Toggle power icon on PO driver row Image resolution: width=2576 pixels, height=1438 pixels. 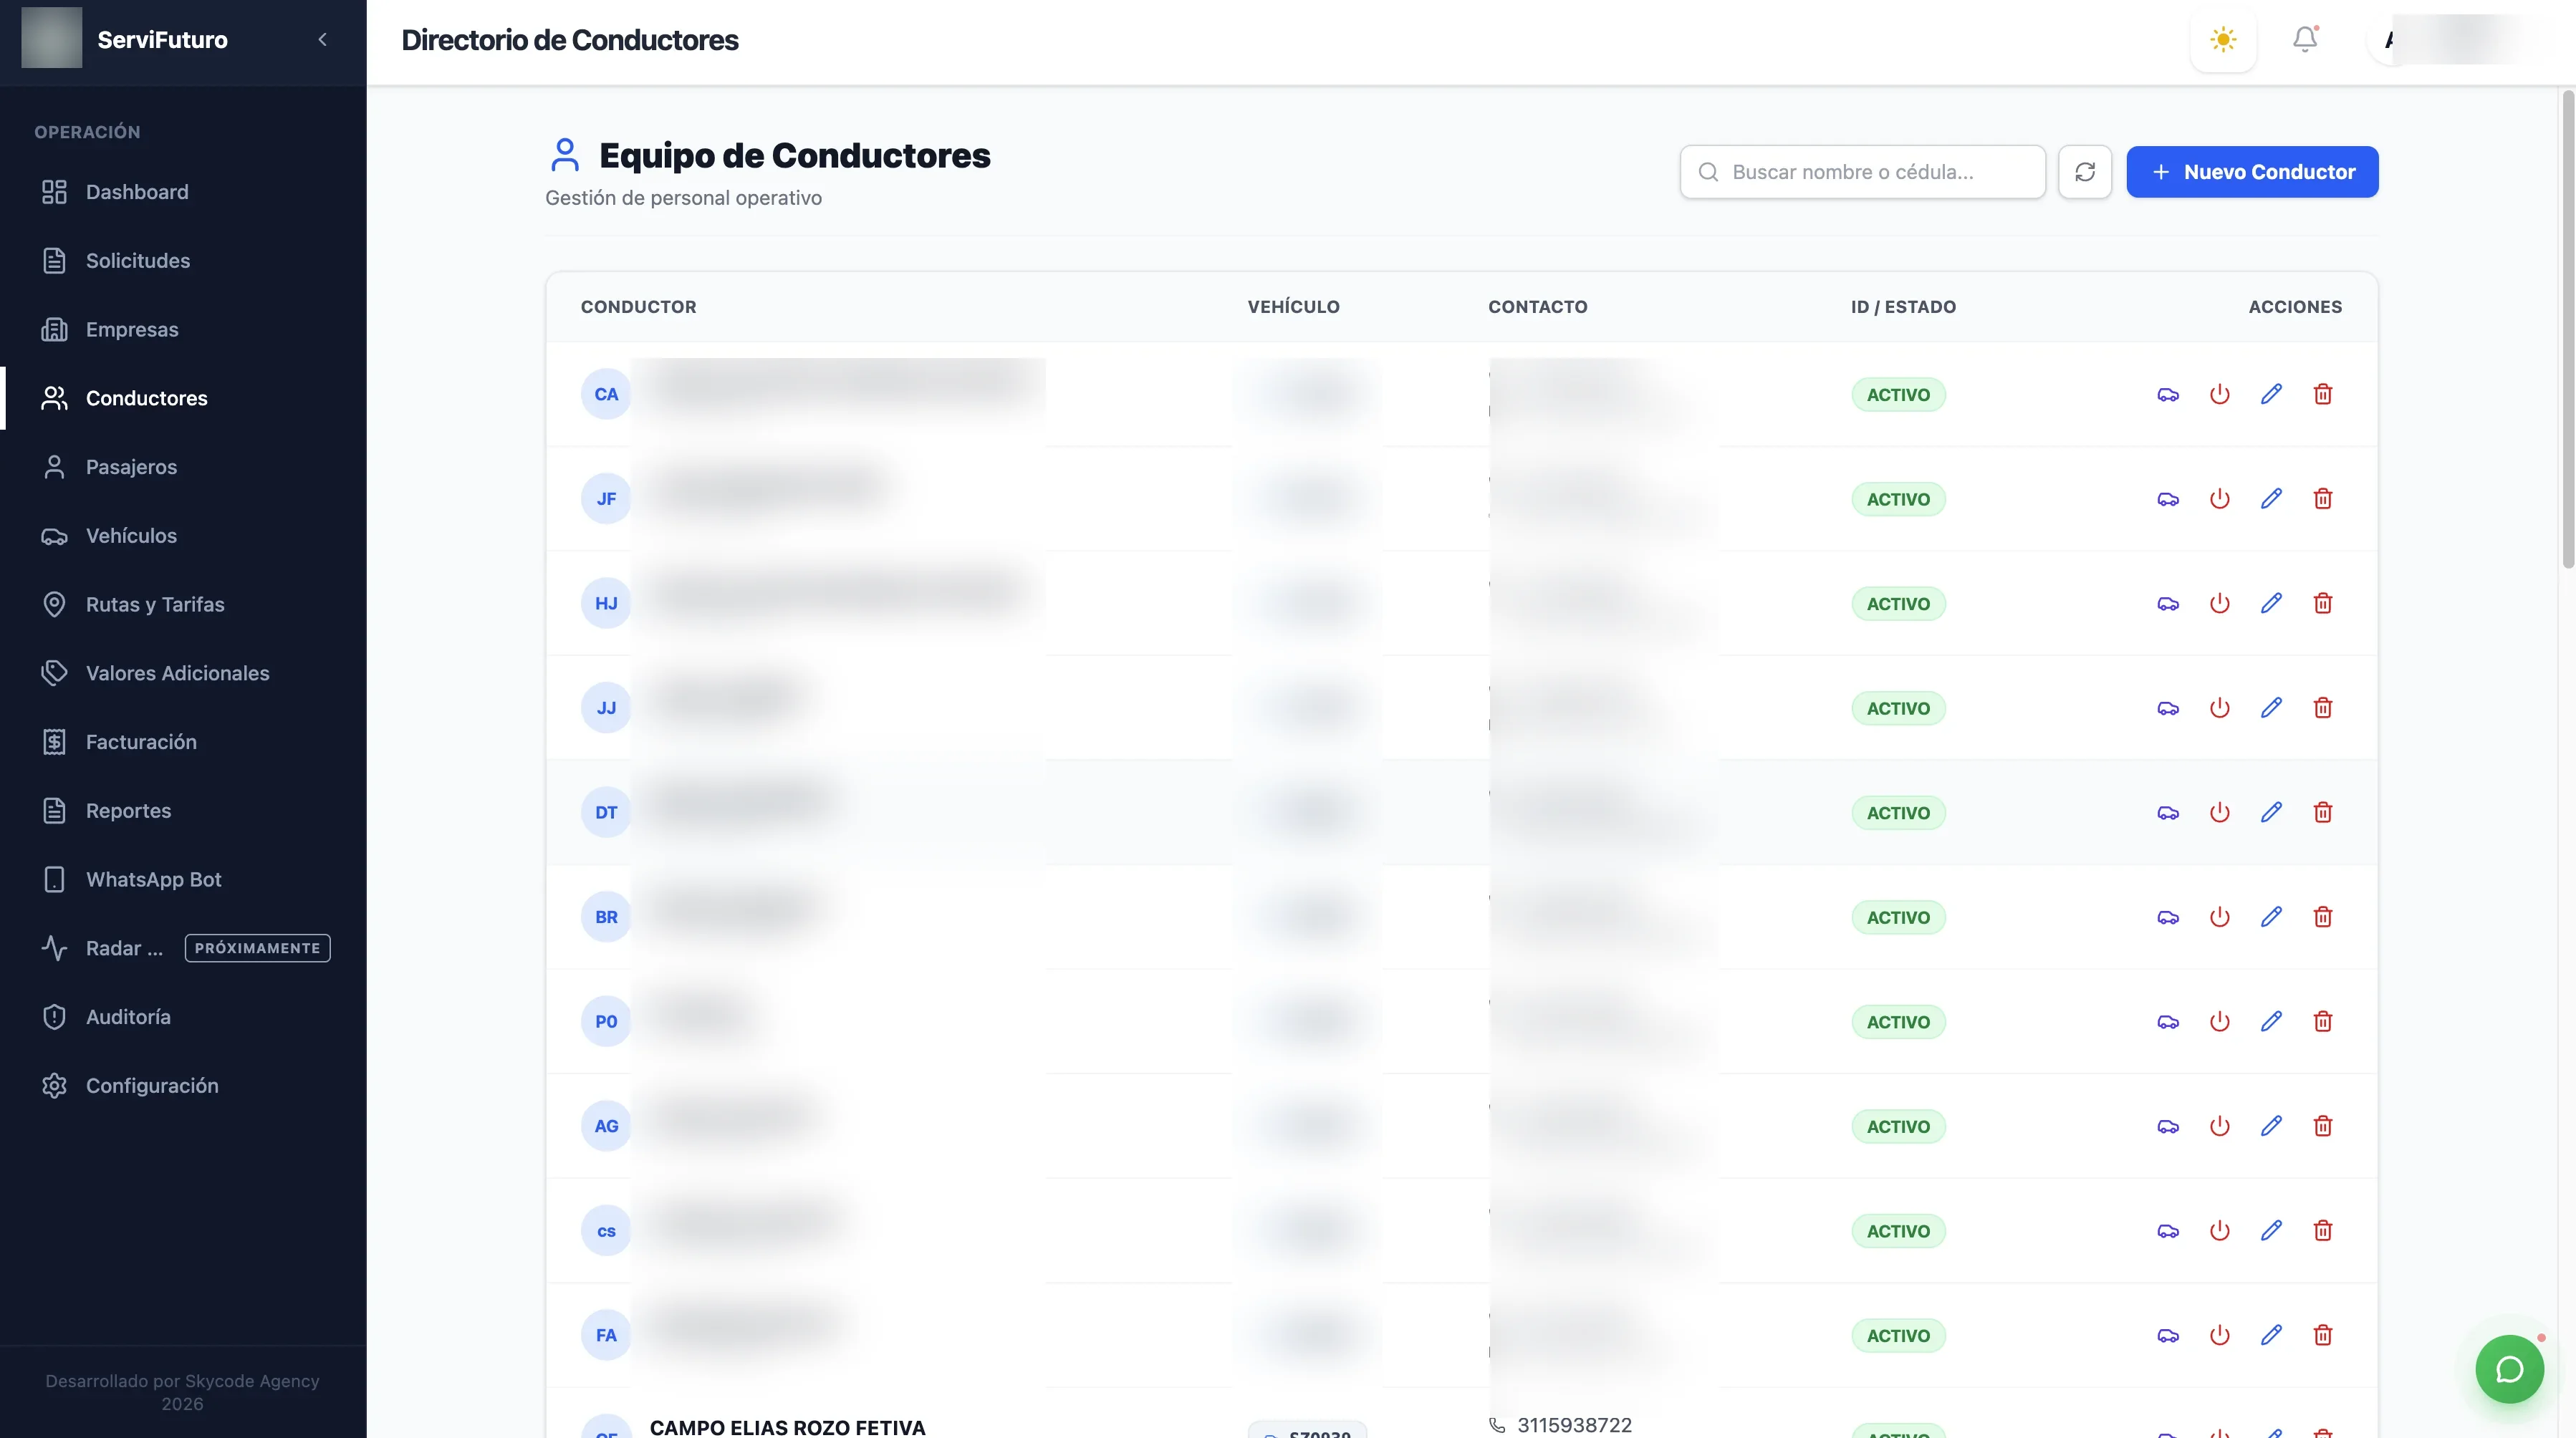point(2220,1021)
